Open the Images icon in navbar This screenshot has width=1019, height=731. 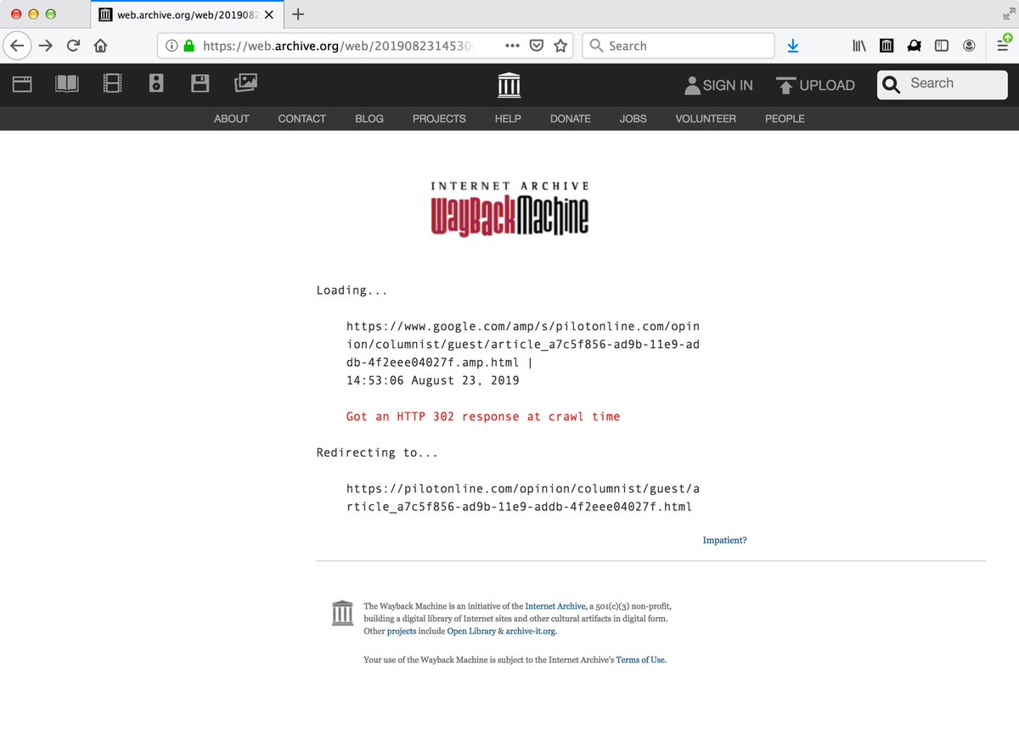pyautogui.click(x=245, y=83)
